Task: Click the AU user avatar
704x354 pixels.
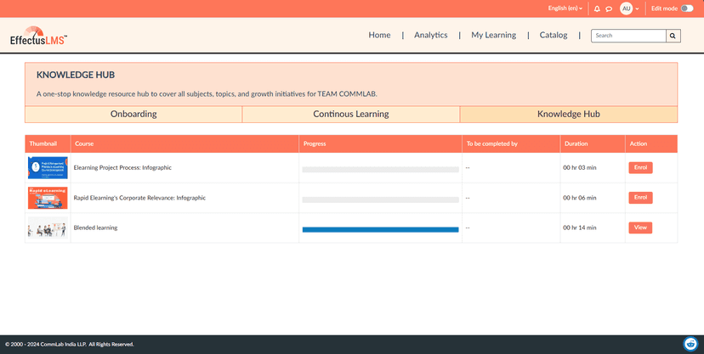Action: [626, 8]
